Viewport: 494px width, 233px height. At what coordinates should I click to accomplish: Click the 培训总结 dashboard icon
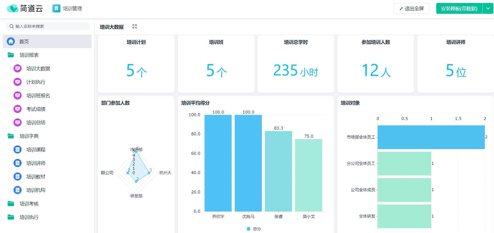tap(18, 122)
